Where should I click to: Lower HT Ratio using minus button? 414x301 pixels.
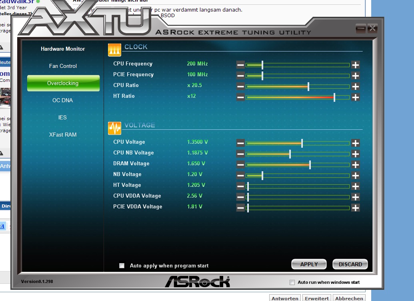click(240, 97)
